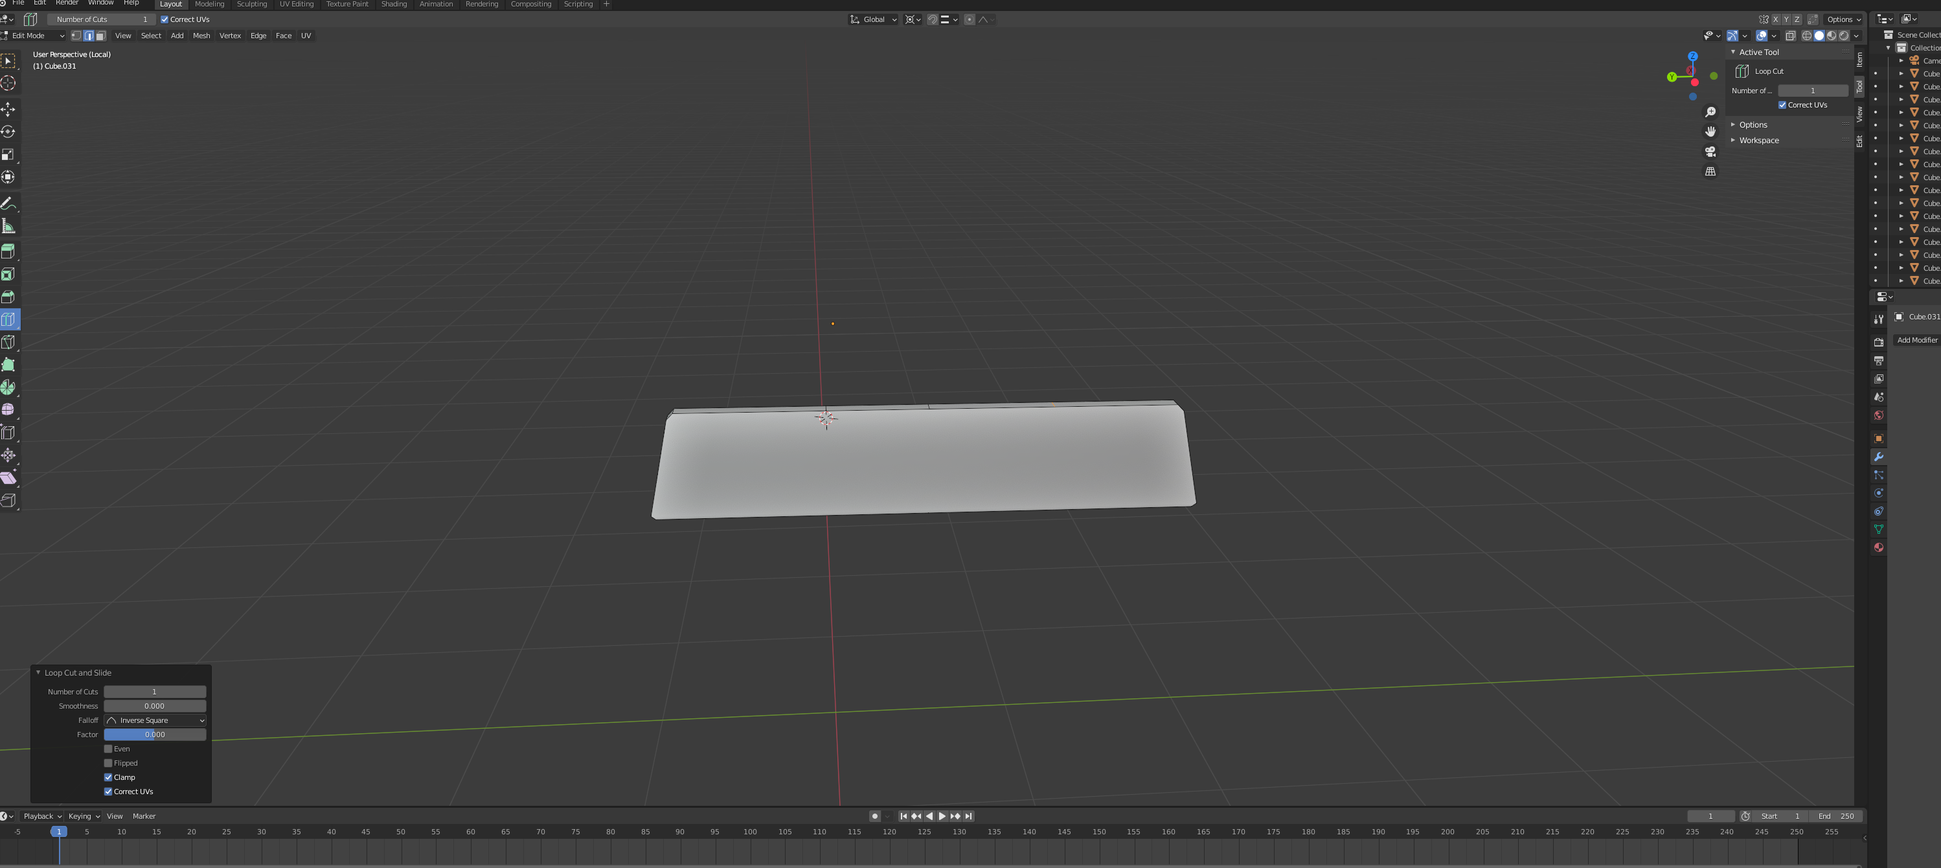Image resolution: width=1941 pixels, height=868 pixels.
Task: Click the Add Modifier button
Action: [1916, 340]
